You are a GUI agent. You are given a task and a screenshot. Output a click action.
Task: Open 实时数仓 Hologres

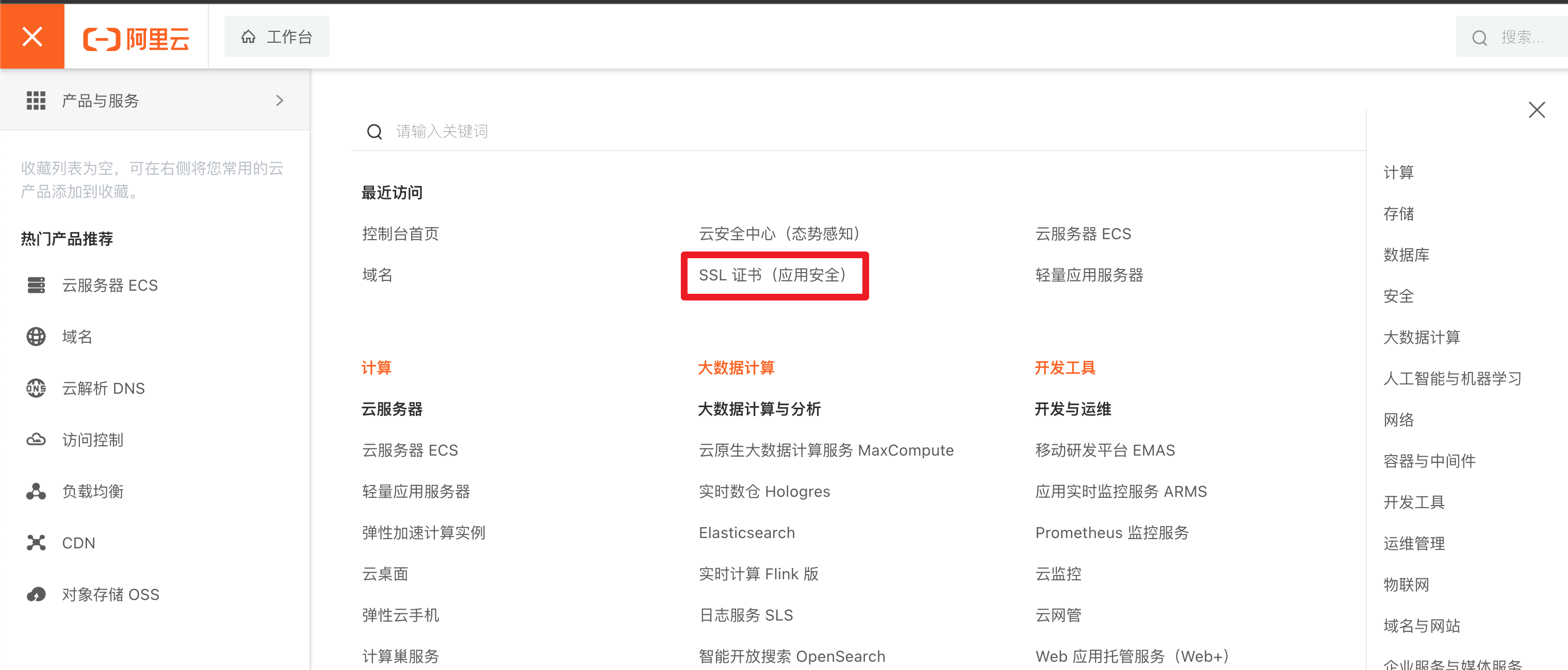click(x=764, y=491)
